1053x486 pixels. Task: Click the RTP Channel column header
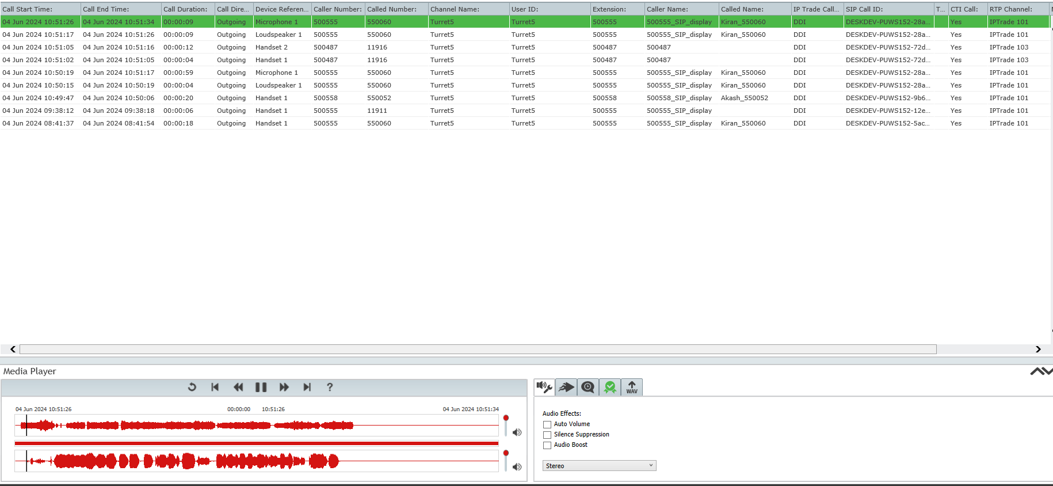1019,9
